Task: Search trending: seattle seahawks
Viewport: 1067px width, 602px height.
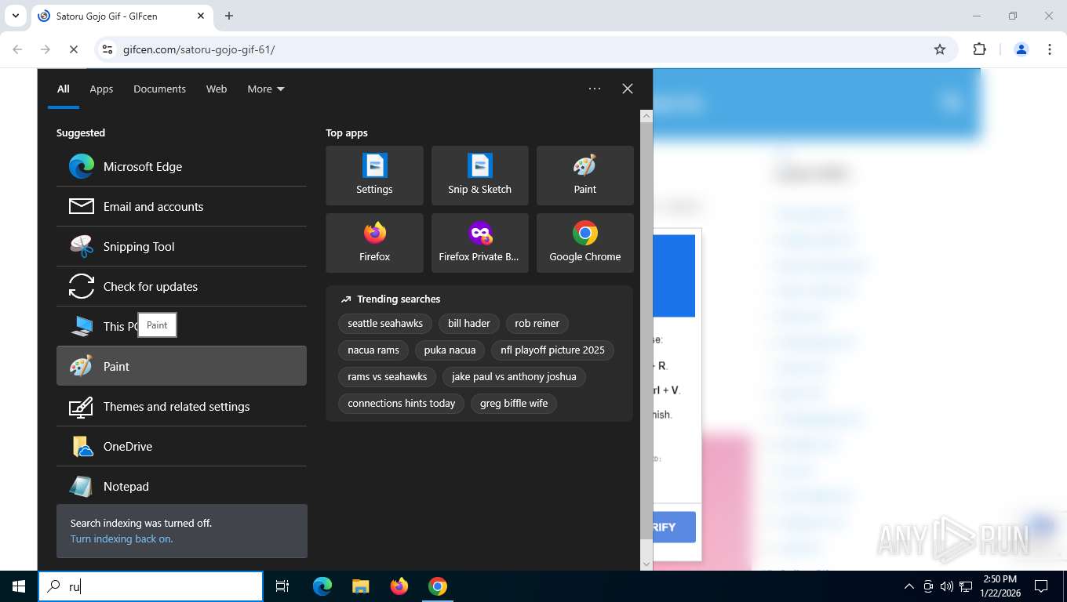Action: [385, 324]
